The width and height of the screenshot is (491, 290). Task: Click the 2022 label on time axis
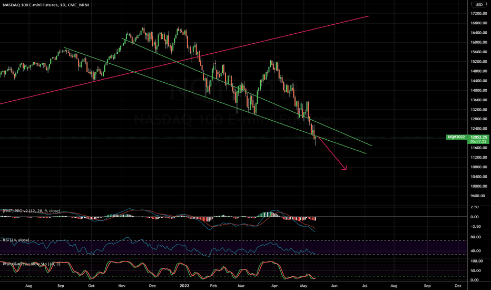(x=184, y=286)
